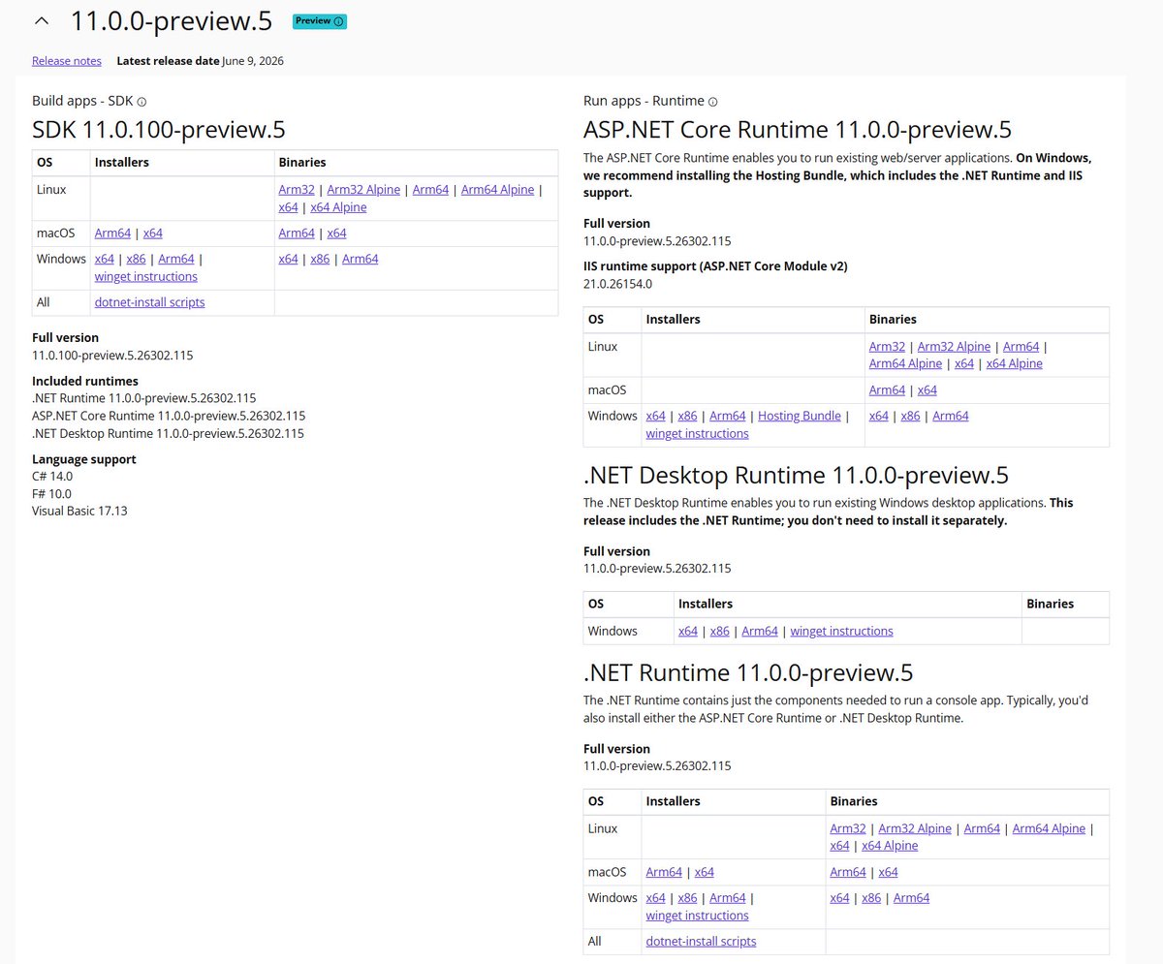Screen dimensions: 1163x964
Task: Download ASP.NET Core Windows Arm64 binaries
Action: click(950, 416)
